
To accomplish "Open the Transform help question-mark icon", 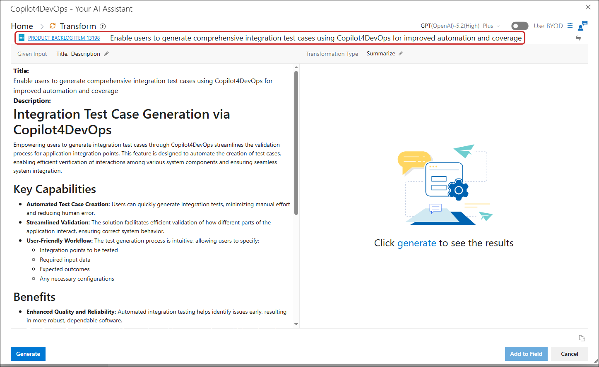I will click(x=103, y=26).
